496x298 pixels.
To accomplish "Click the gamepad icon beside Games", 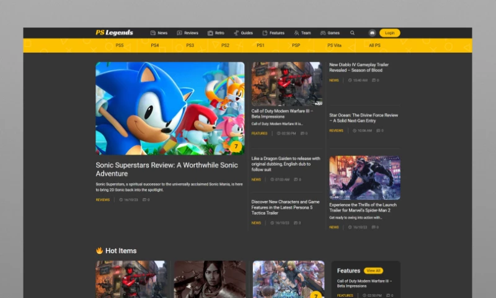I will coord(323,33).
